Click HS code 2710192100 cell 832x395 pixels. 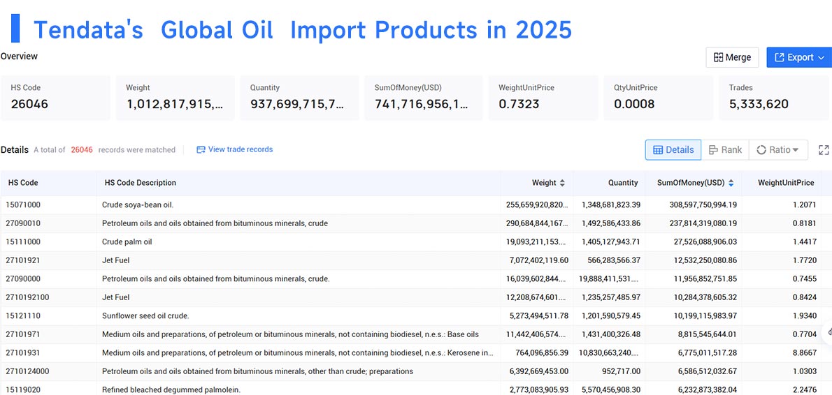[27, 297]
